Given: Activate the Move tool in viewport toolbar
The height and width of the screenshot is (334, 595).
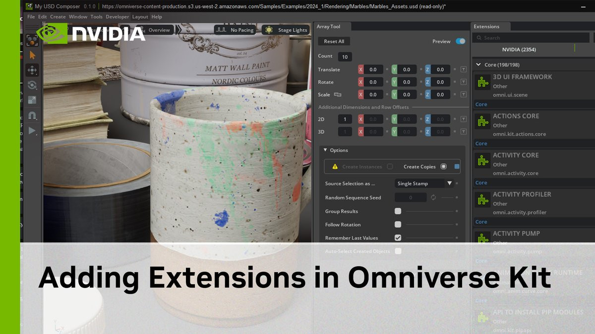Looking at the screenshot, I should pos(32,70).
